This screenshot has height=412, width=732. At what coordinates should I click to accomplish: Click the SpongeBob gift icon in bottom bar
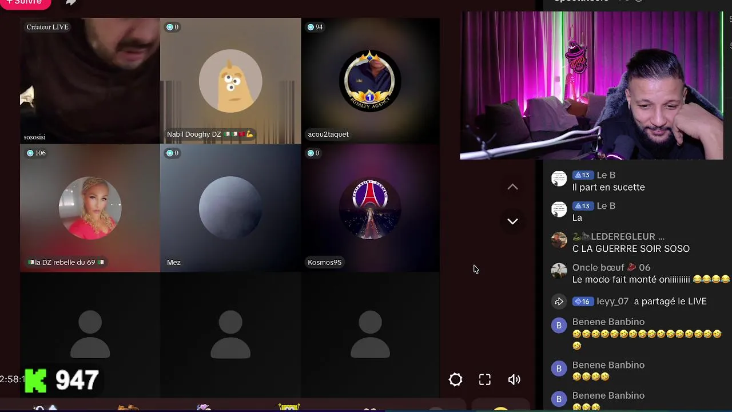tap(289, 407)
